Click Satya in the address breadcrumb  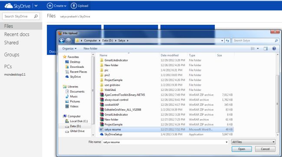121,40
